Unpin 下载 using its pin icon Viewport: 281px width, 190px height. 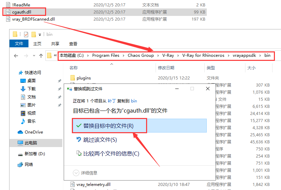coord(60,89)
